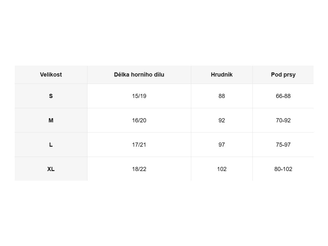This screenshot has height=246, width=328.
Task: Click the 15/19 length cell
Action: tap(139, 96)
